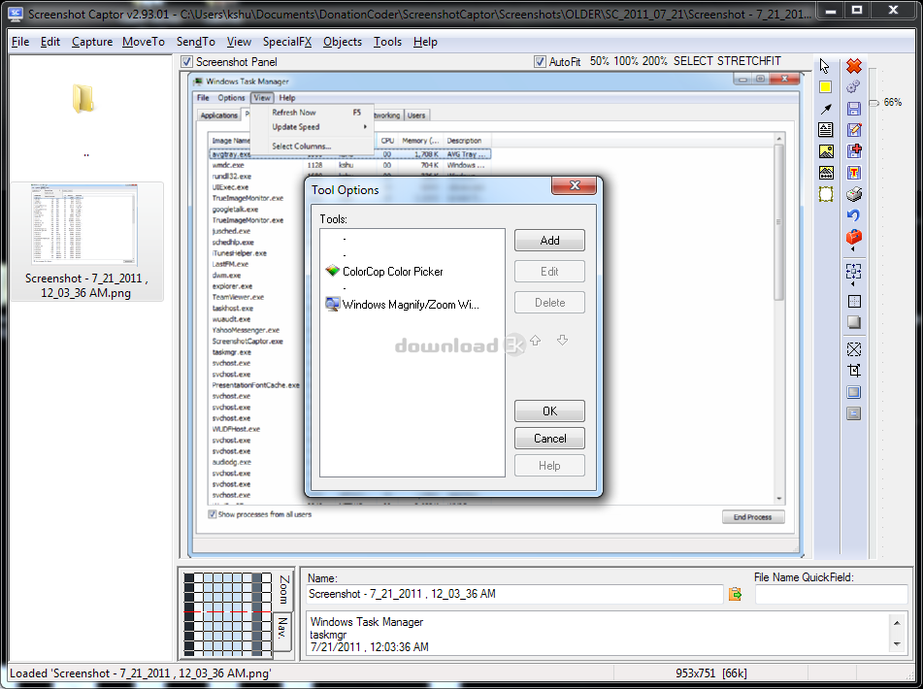Image resolution: width=923 pixels, height=689 pixels.
Task: Select the arrow pointer selection tool
Action: point(825,66)
